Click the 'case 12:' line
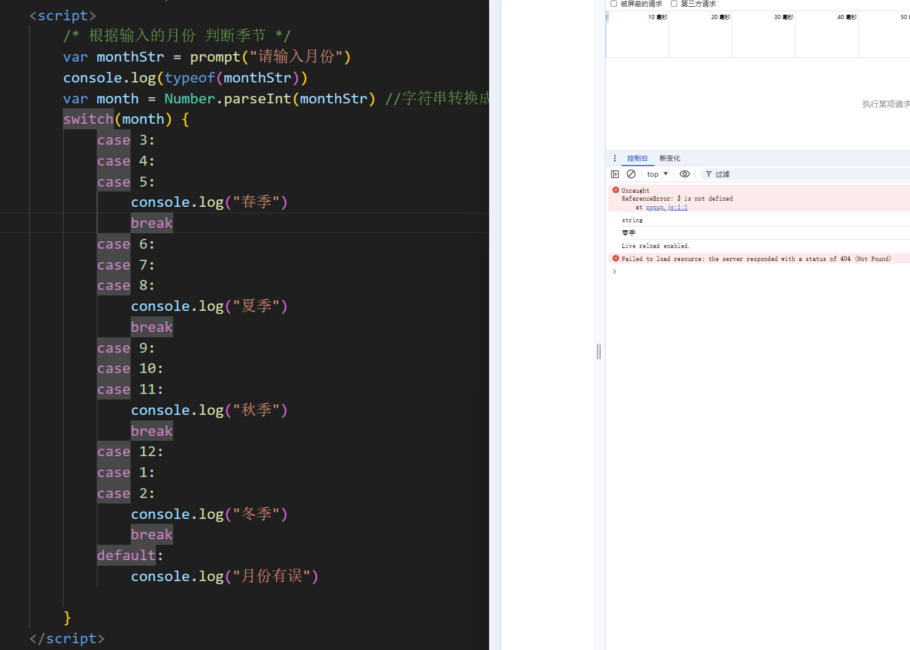Image resolution: width=910 pixels, height=650 pixels. pos(130,452)
